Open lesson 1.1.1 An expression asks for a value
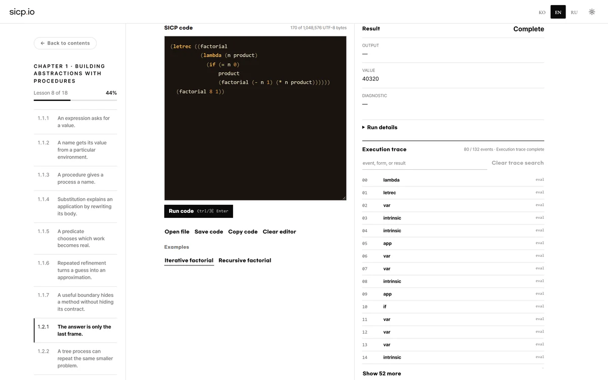The height and width of the screenshot is (380, 608). pyautogui.click(x=75, y=122)
